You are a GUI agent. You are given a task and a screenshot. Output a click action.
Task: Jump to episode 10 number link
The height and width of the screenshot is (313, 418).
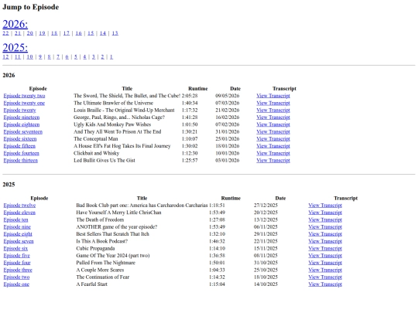[x=30, y=56]
